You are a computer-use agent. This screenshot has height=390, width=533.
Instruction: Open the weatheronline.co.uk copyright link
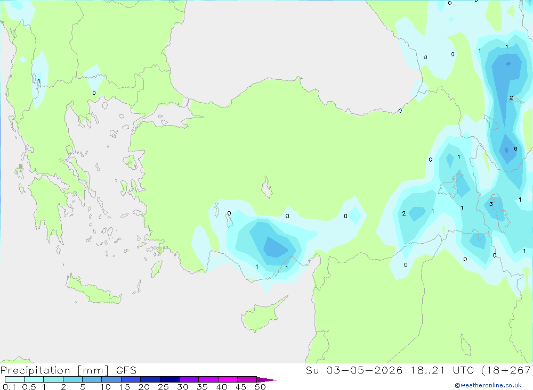(488, 385)
